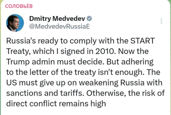The height and width of the screenshot is (115, 171).
Task: Click the word signed in the tweet
Action: [x=73, y=51]
